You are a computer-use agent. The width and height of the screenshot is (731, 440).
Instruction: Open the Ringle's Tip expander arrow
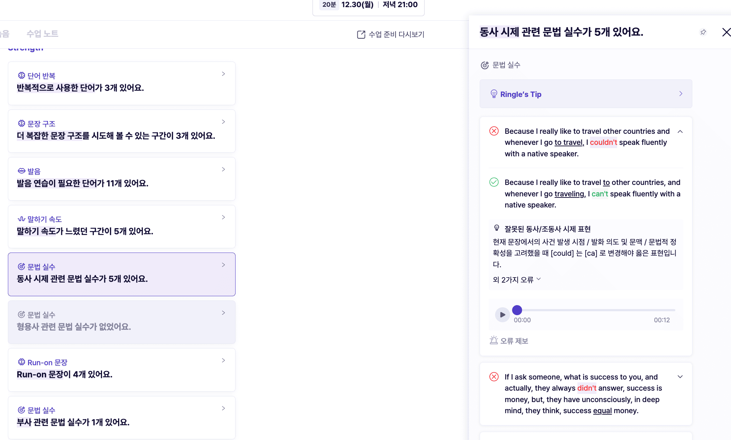point(681,94)
